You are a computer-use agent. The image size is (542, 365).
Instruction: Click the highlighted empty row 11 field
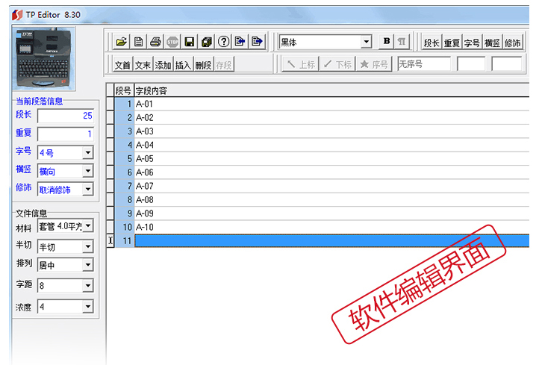328,240
